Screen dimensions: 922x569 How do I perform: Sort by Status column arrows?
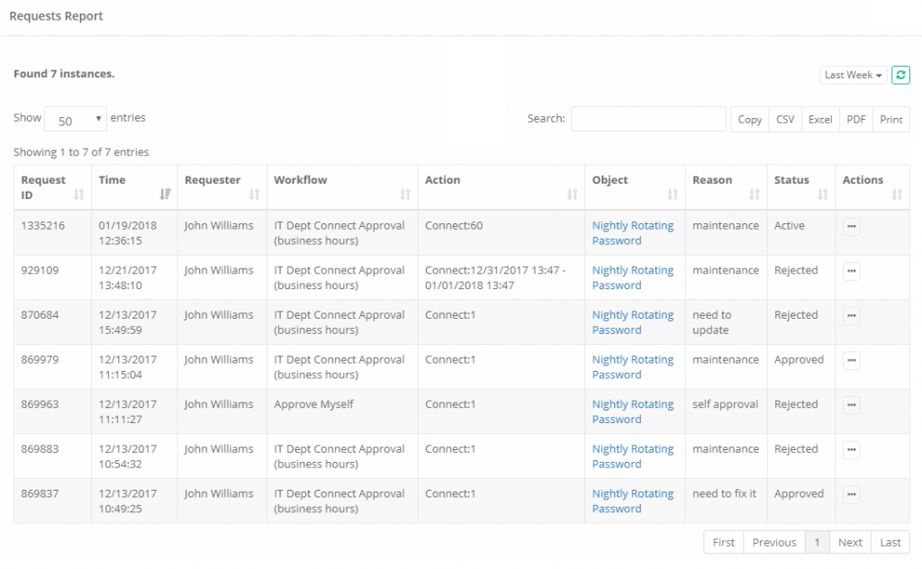tap(822, 194)
